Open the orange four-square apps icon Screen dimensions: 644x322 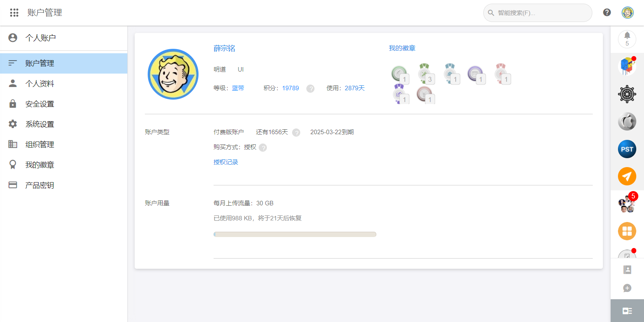coord(627,231)
